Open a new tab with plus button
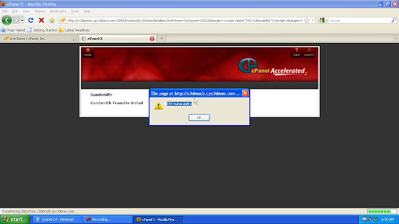This screenshot has height=224, width=399. [x=161, y=39]
